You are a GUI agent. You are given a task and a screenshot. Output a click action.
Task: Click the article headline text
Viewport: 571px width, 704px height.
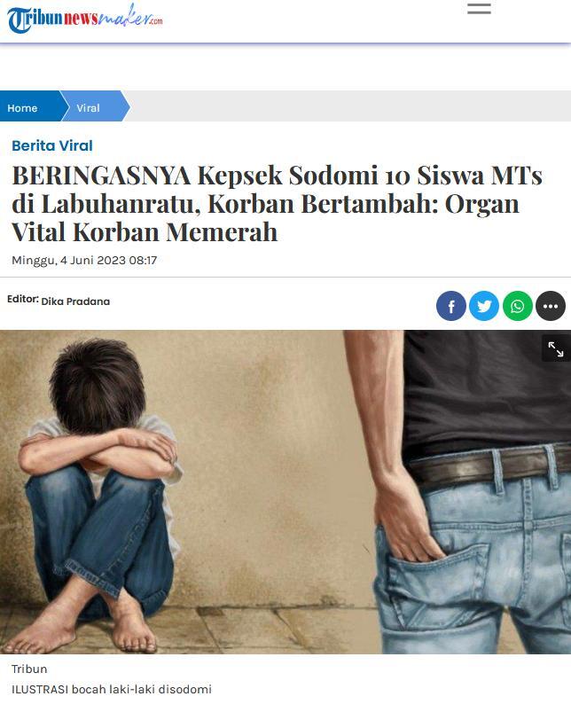point(277,203)
